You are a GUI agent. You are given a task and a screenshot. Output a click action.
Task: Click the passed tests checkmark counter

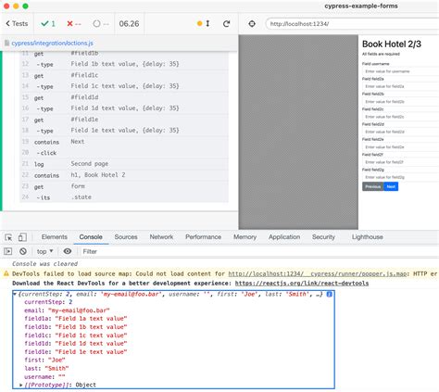[x=48, y=24]
